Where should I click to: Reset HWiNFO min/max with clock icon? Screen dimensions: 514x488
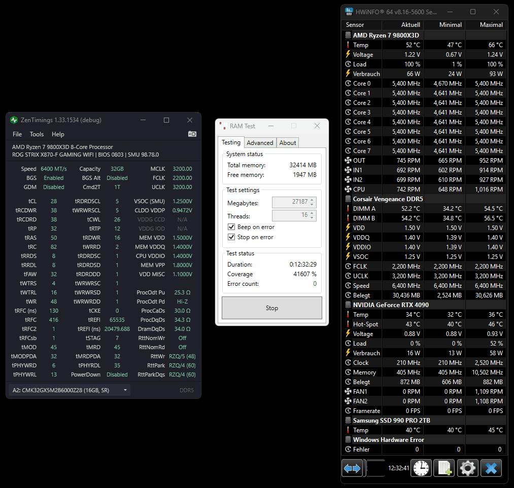pos(421,468)
